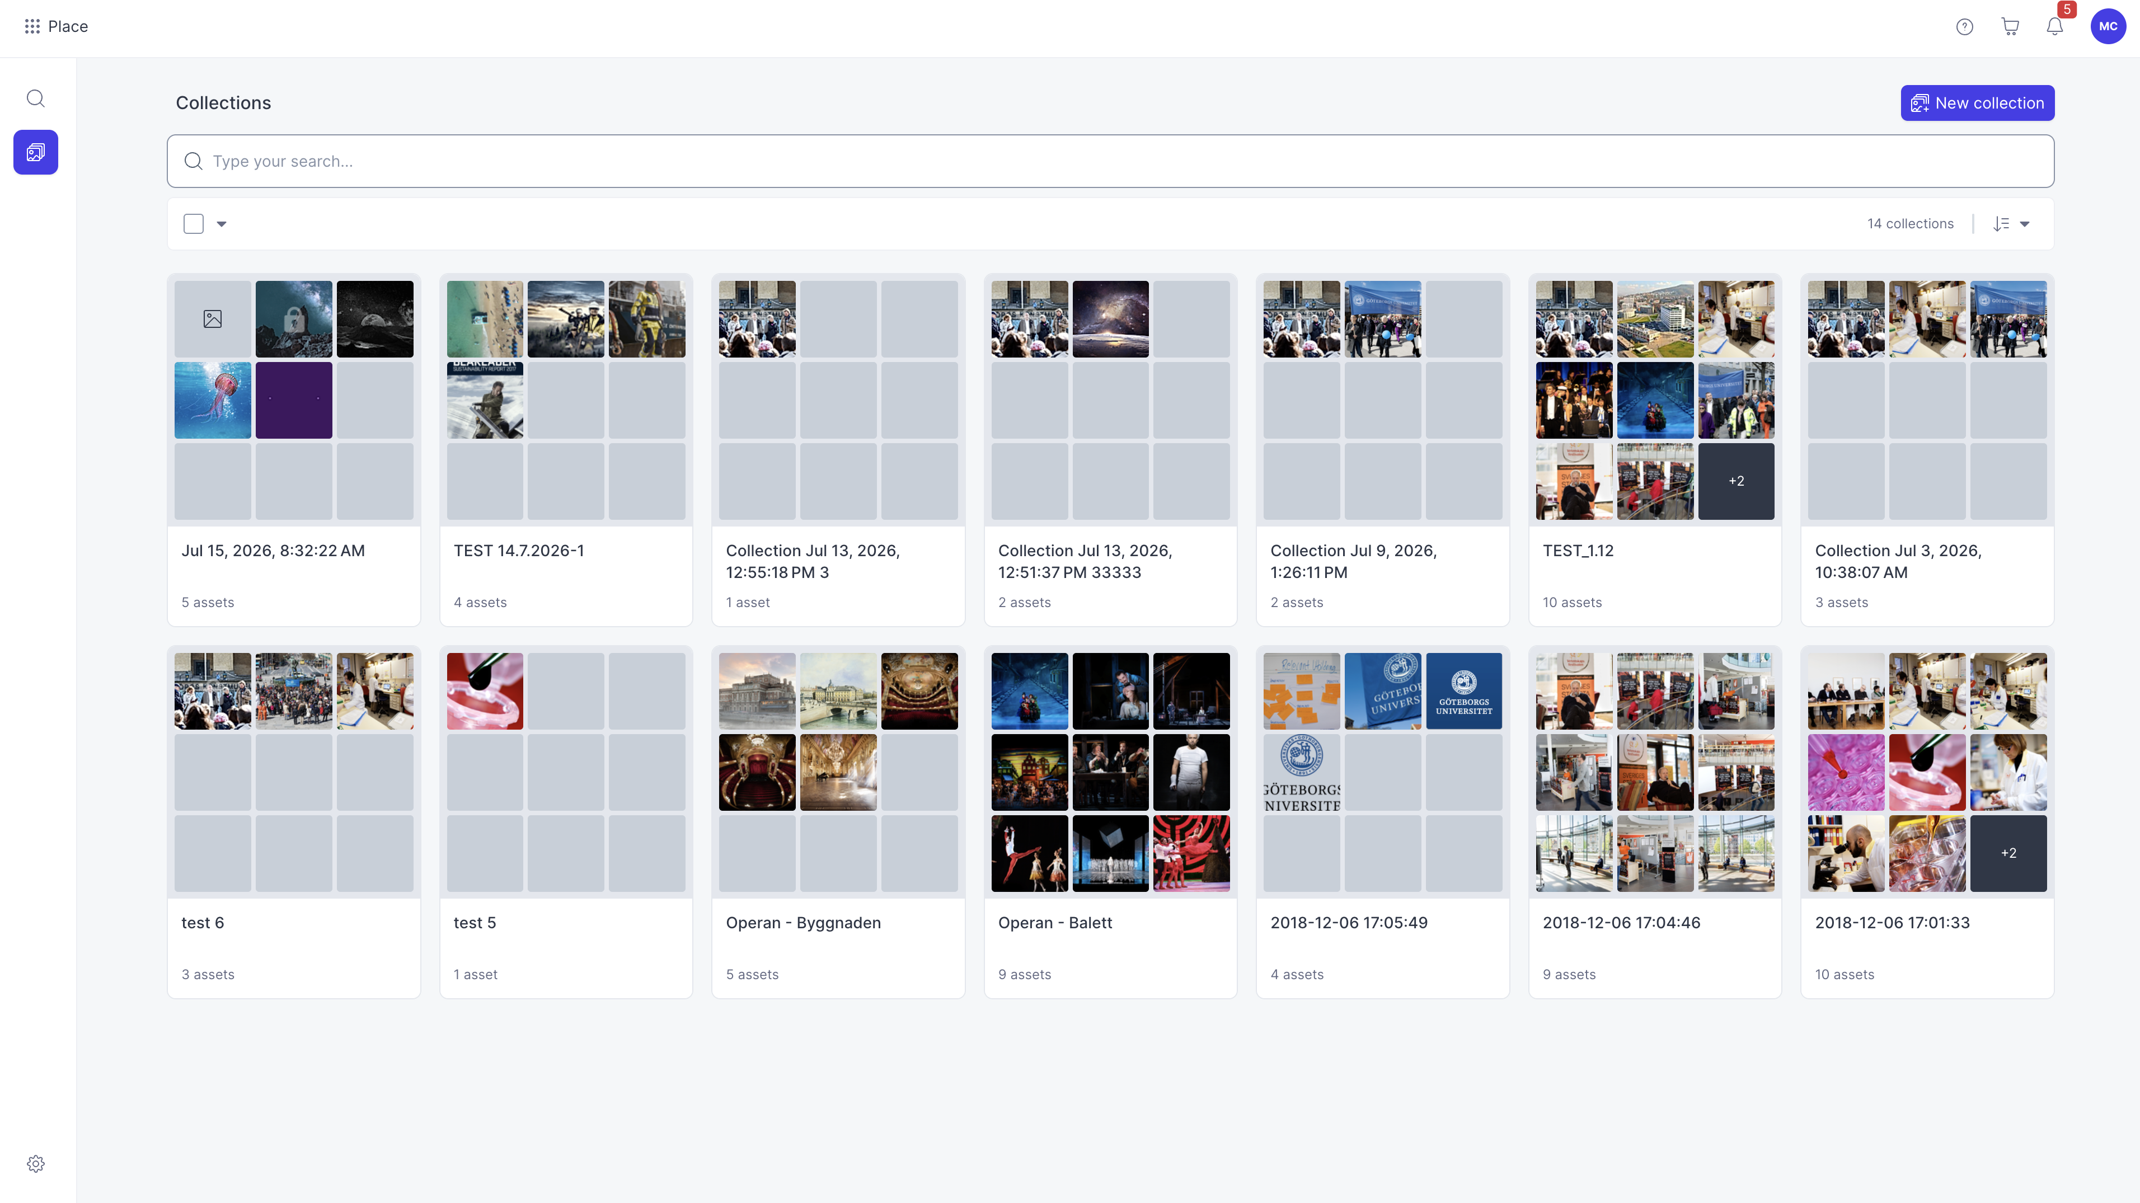View notifications via the bell icon
The width and height of the screenshot is (2140, 1203).
click(2054, 27)
